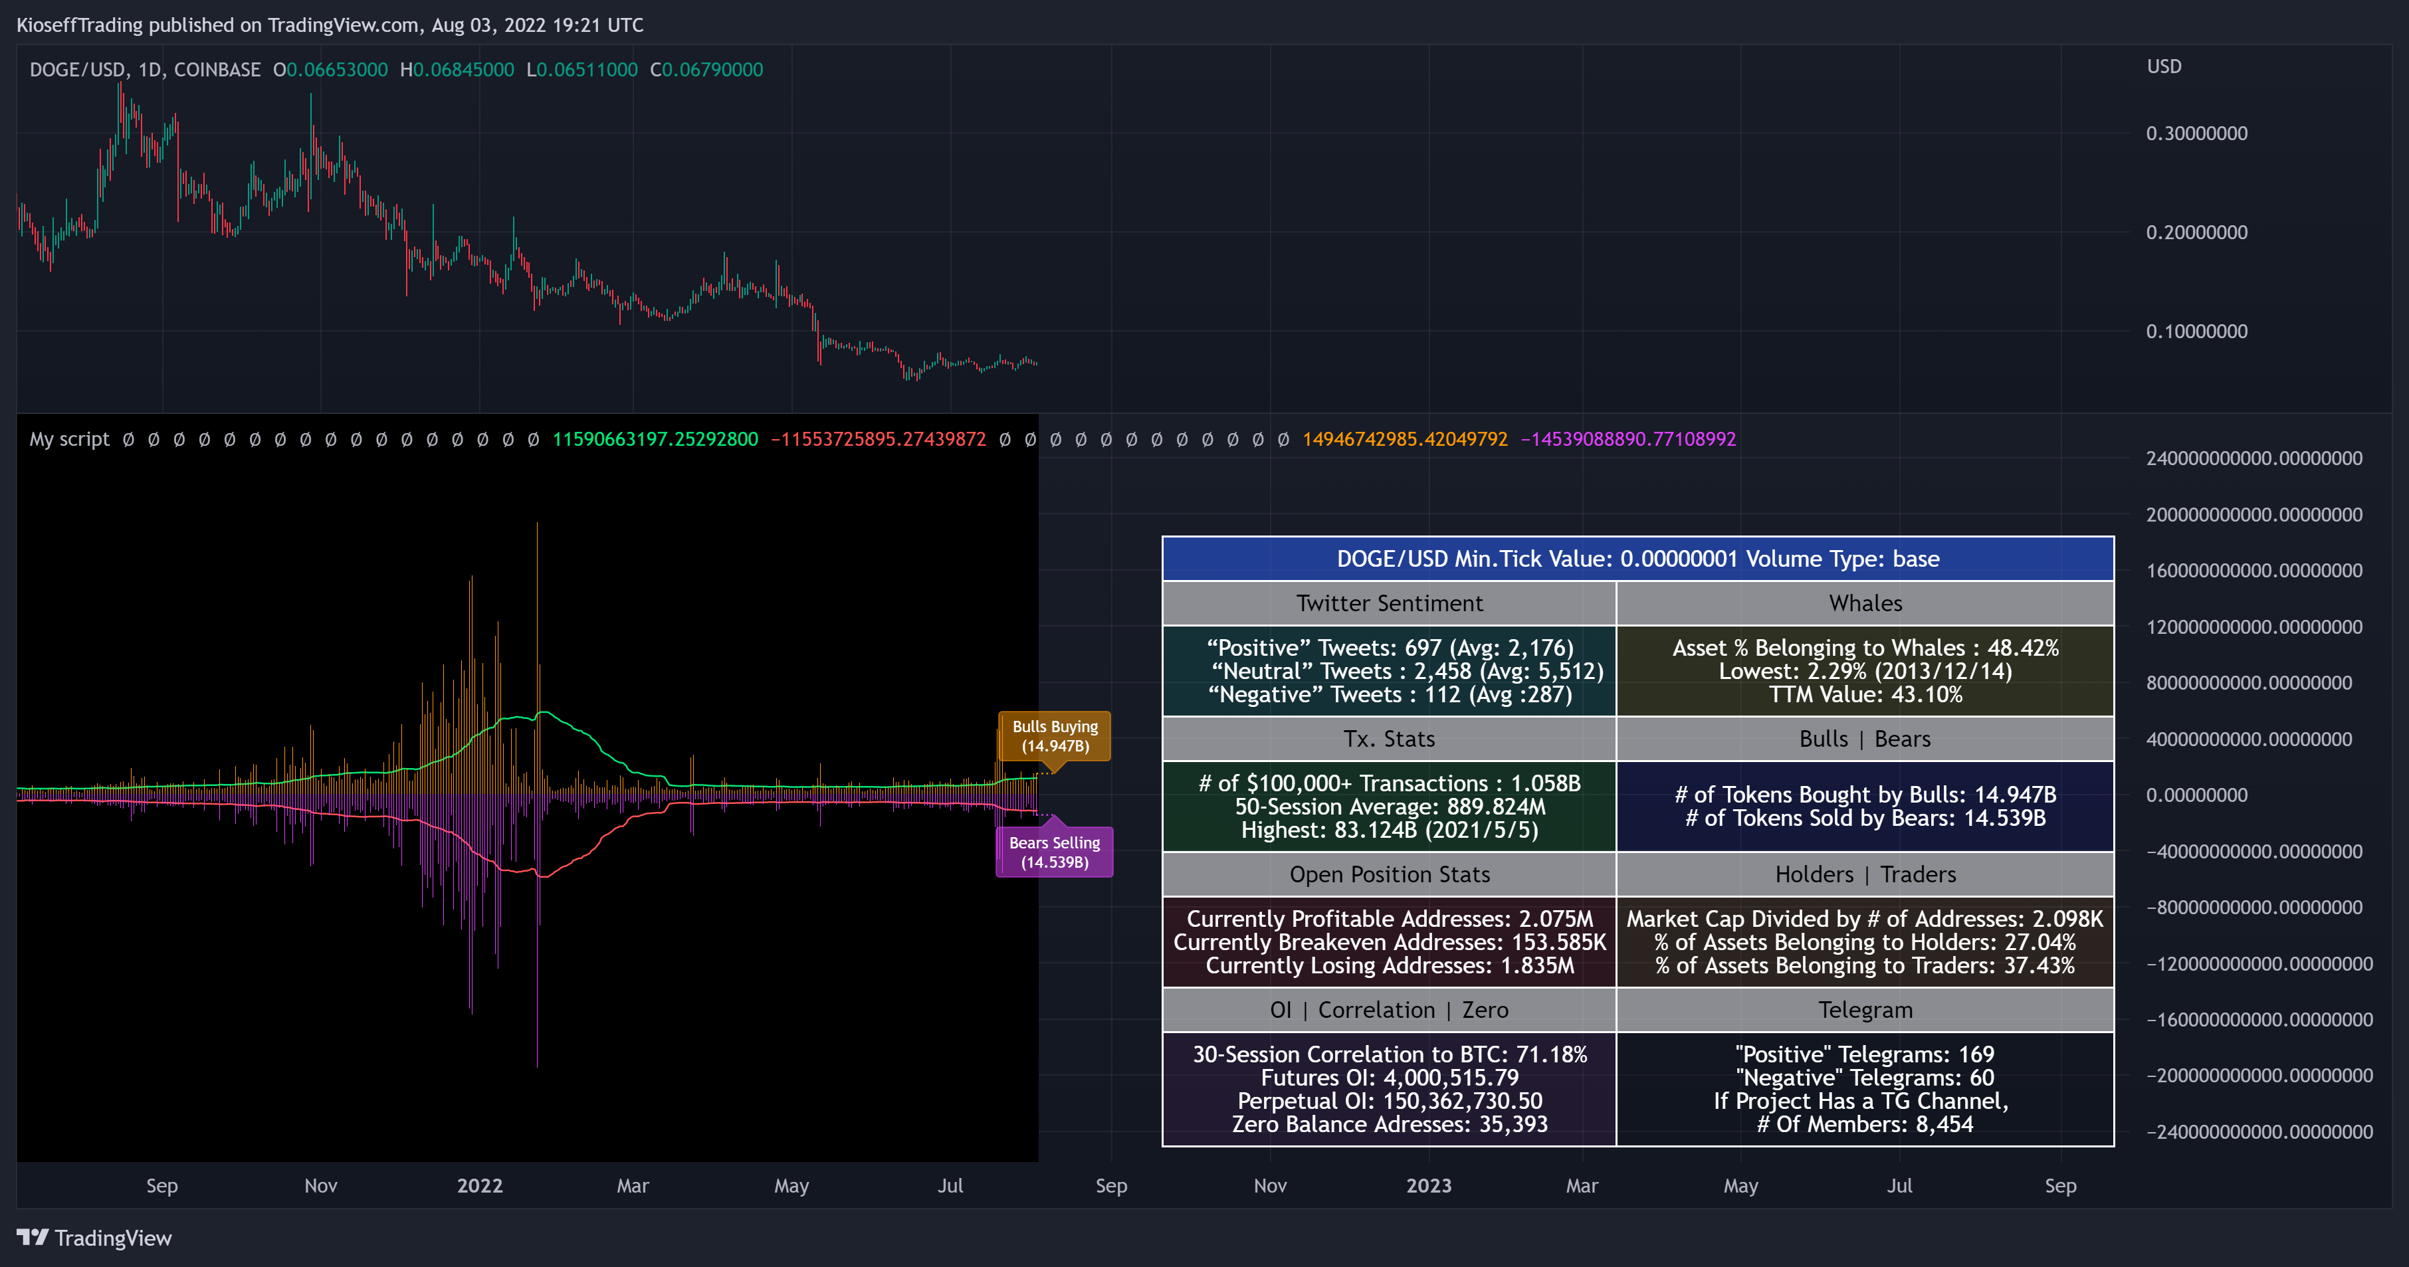Click # Of Members: 8,454 text
The image size is (2409, 1267).
(1865, 1125)
